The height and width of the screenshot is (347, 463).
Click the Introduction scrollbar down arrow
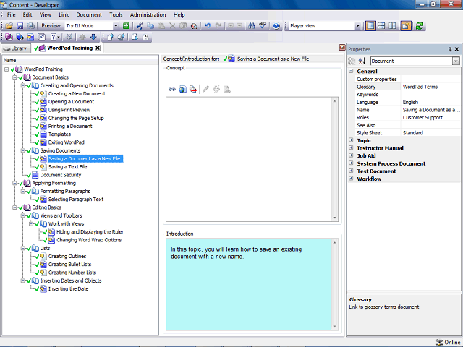tap(335, 326)
